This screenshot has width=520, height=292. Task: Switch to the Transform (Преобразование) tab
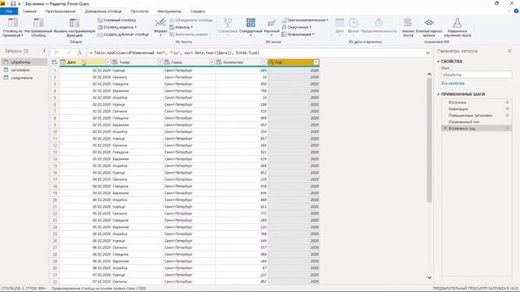(x=60, y=11)
